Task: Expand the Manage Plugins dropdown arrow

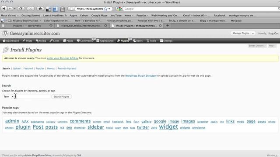Action: 253,33
